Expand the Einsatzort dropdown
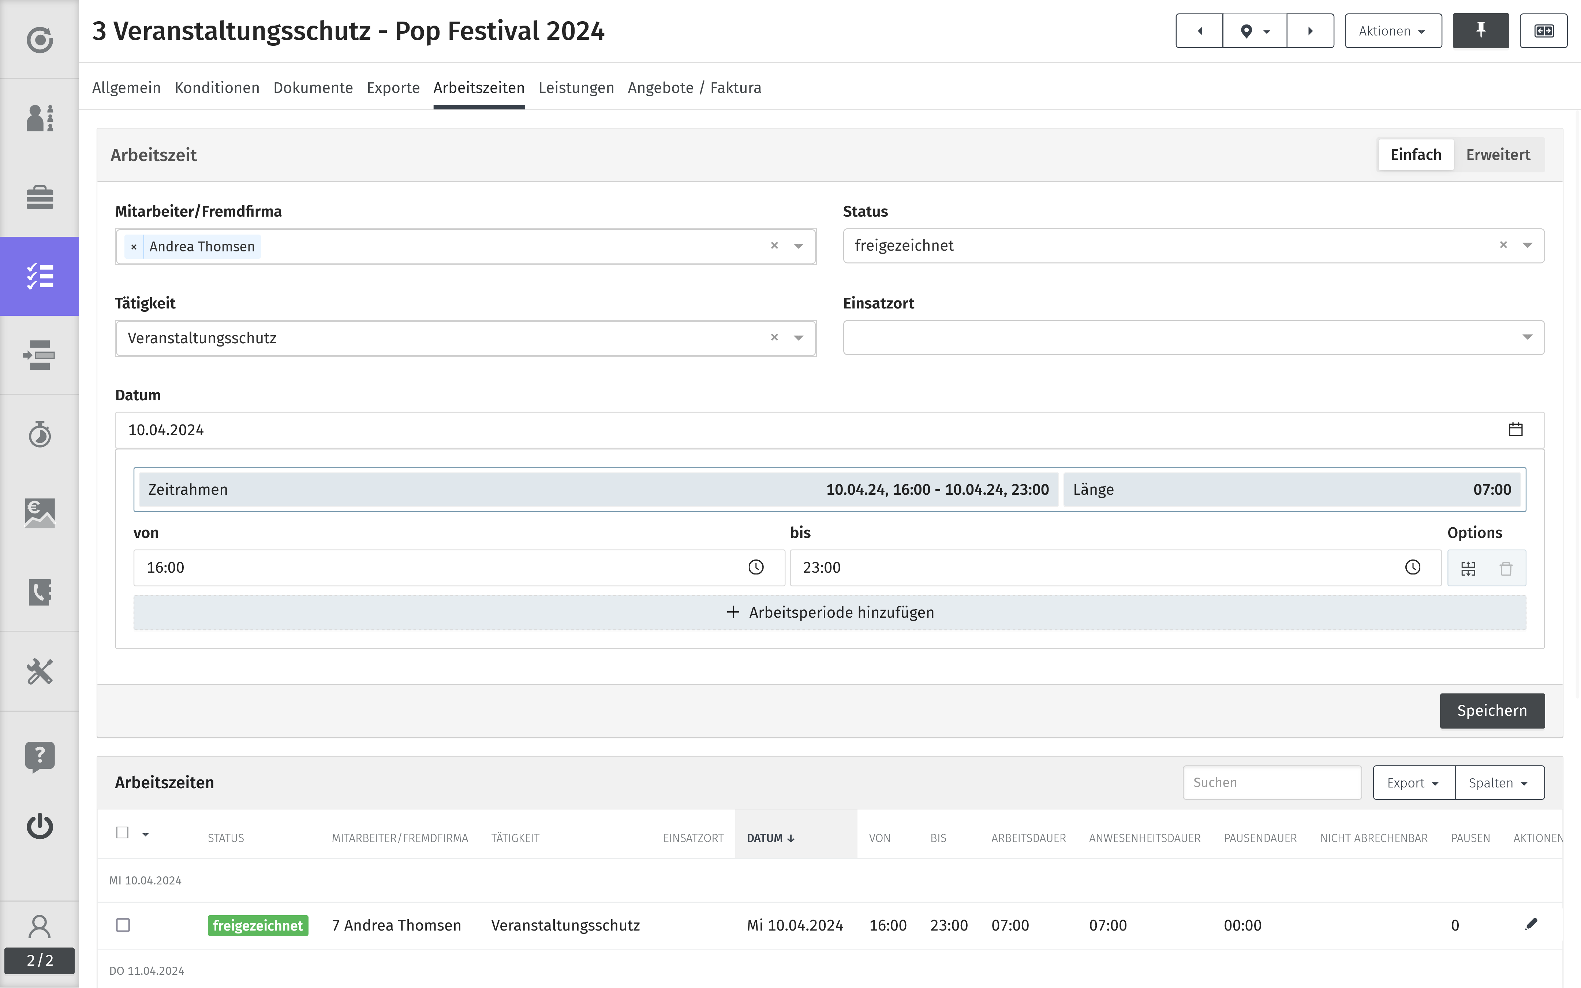Image resolution: width=1581 pixels, height=988 pixels. (1193, 338)
